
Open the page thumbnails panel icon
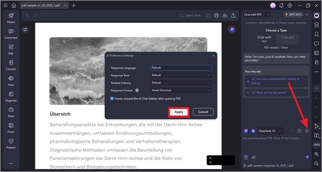[x=316, y=25]
